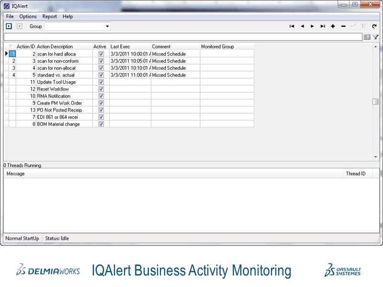Jump to first record with the navigator icon
Viewport: 383px width, 287px height.
point(292,26)
